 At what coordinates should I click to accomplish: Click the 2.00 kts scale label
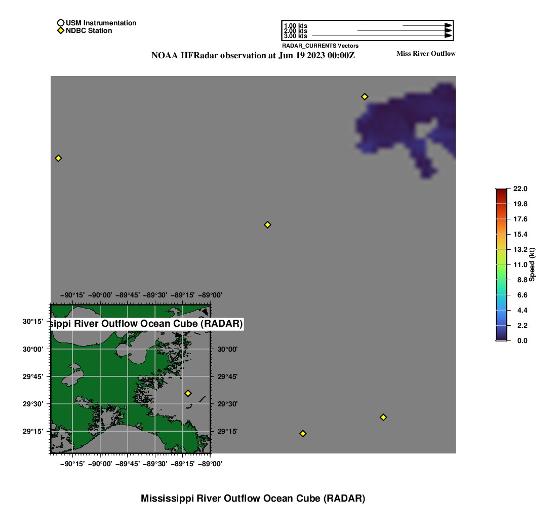pos(295,31)
